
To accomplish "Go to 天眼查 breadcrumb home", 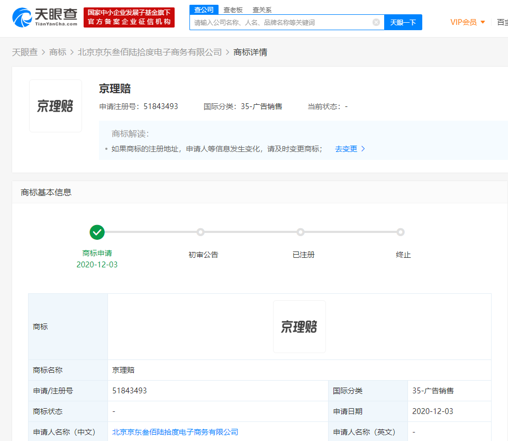I will [25, 52].
